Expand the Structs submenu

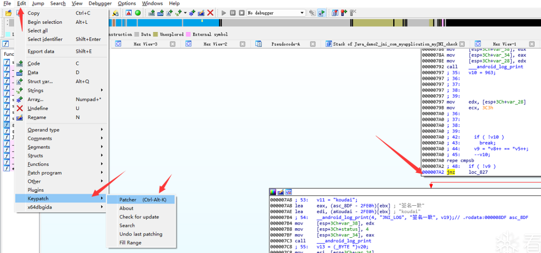[61, 156]
